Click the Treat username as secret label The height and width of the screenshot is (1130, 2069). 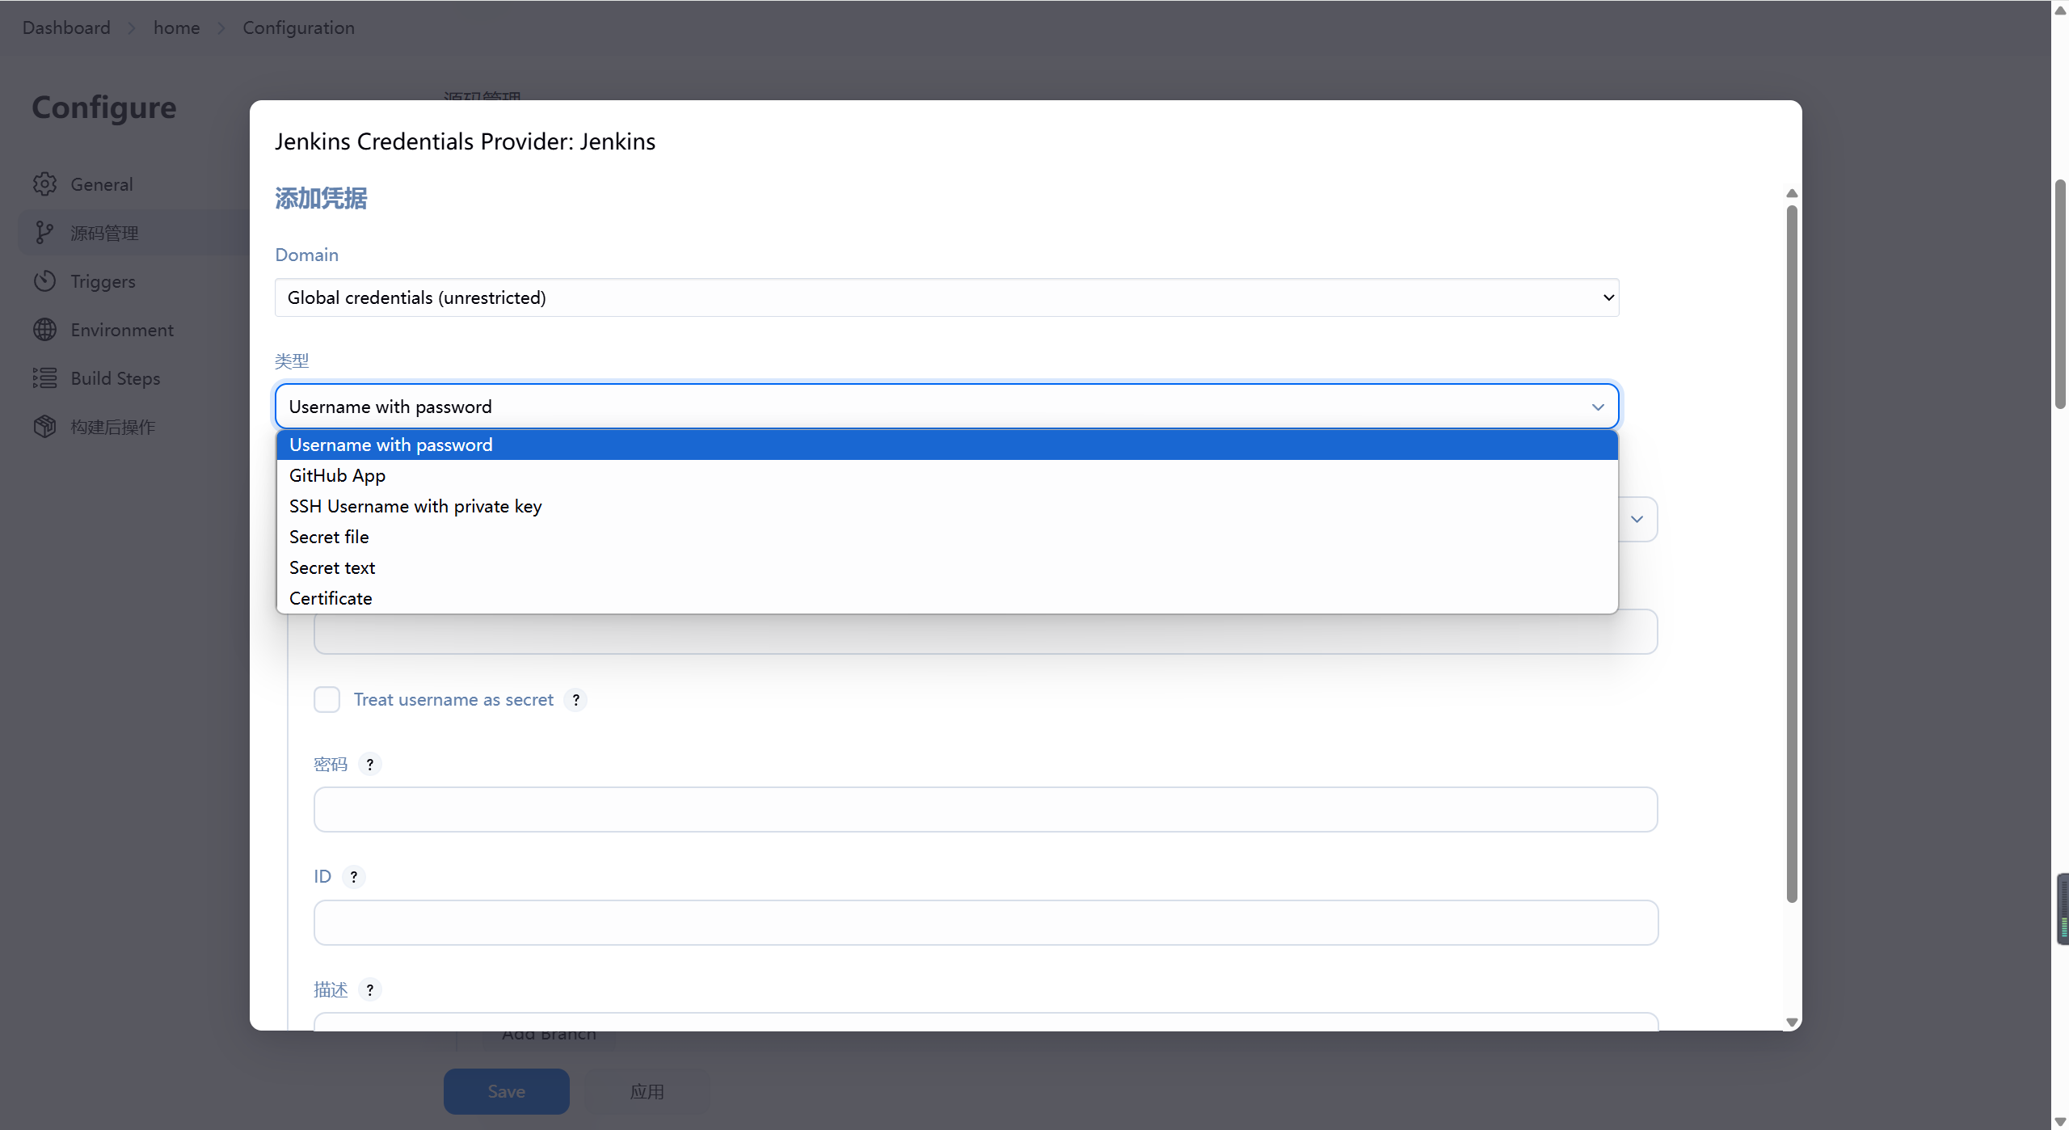453,700
